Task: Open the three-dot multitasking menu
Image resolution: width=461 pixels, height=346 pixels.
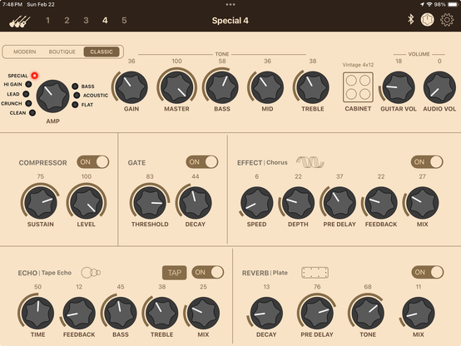Action: tap(230, 4)
